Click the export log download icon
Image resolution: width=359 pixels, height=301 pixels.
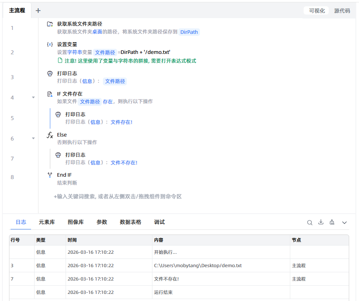click(321, 222)
